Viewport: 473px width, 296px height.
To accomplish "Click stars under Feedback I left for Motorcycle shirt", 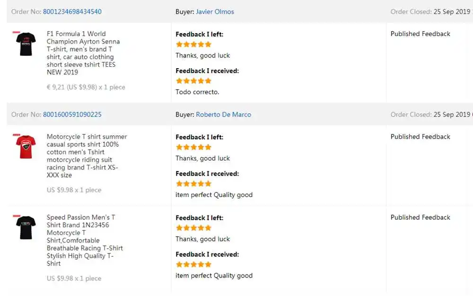I will (193, 147).
